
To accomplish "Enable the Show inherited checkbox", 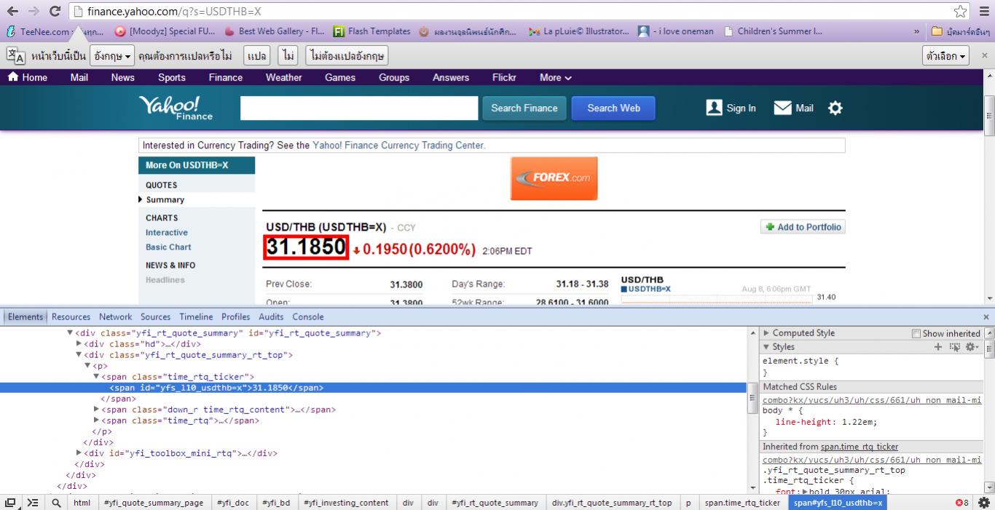I will [x=916, y=333].
